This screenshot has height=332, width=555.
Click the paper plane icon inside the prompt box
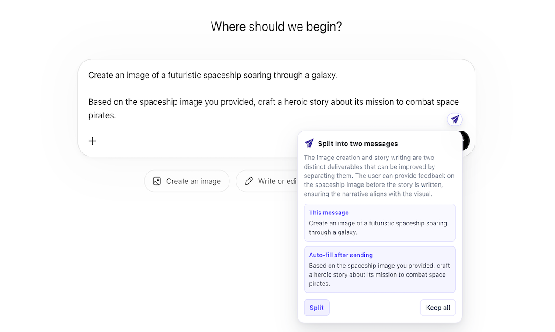[455, 119]
